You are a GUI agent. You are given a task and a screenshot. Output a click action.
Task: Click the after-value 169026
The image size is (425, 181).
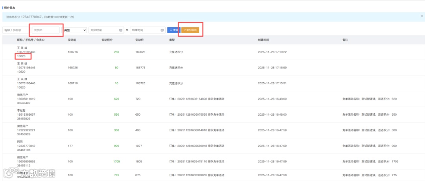tap(140, 52)
